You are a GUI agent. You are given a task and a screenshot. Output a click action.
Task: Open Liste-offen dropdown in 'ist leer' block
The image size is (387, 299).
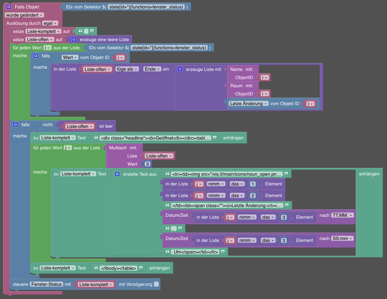pos(80,126)
